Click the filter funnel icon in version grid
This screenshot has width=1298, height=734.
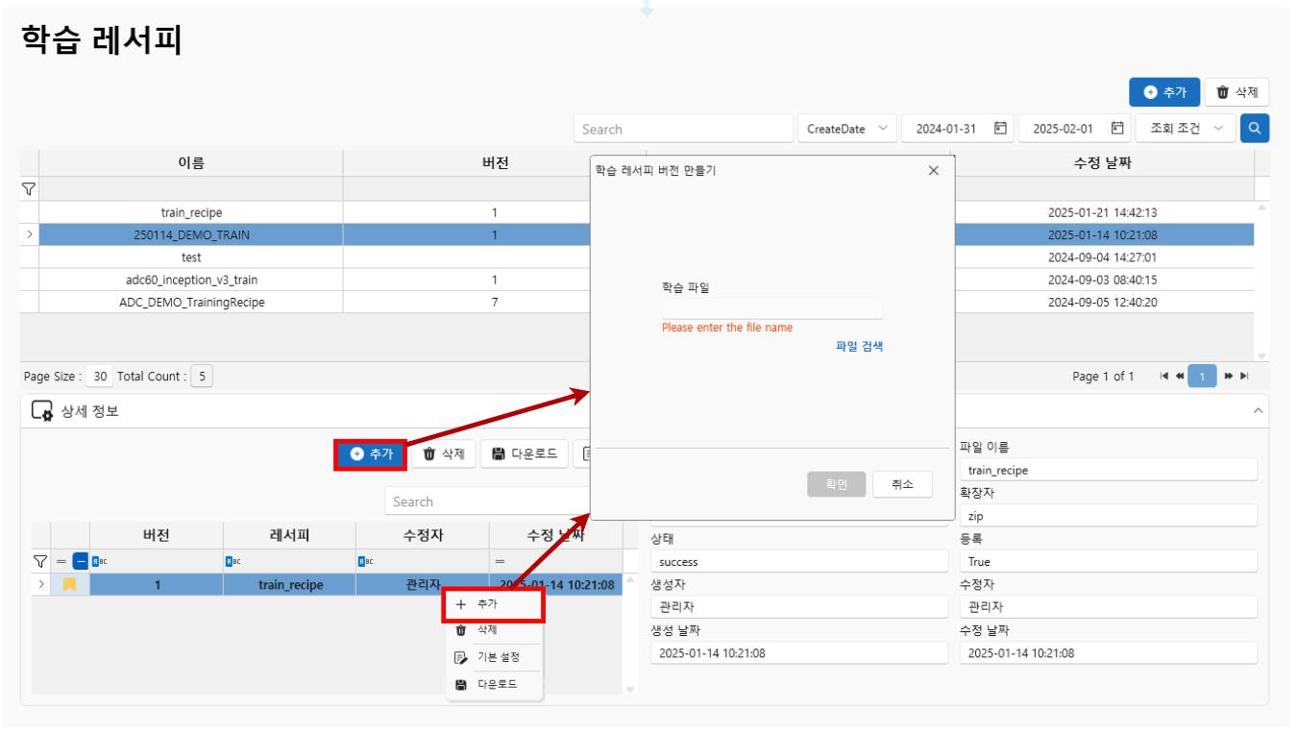pos(38,561)
